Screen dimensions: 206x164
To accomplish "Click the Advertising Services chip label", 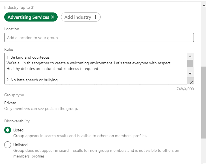I will click(x=28, y=17).
